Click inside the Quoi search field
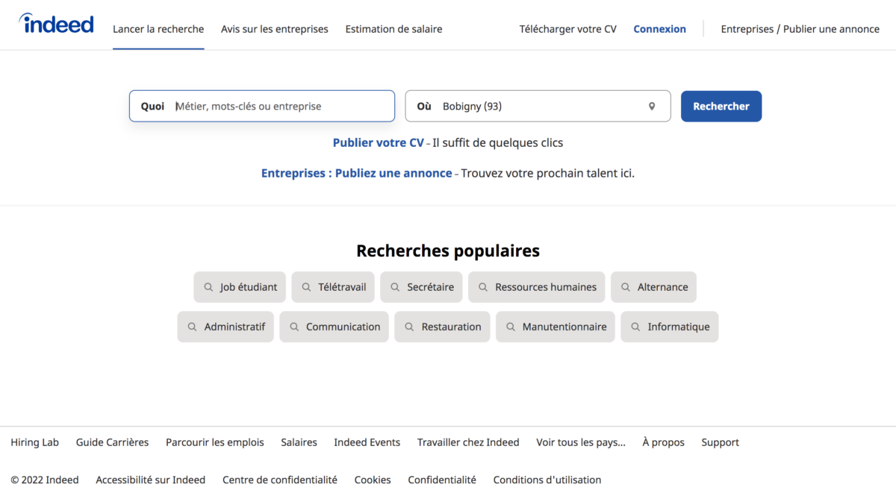 coord(261,106)
